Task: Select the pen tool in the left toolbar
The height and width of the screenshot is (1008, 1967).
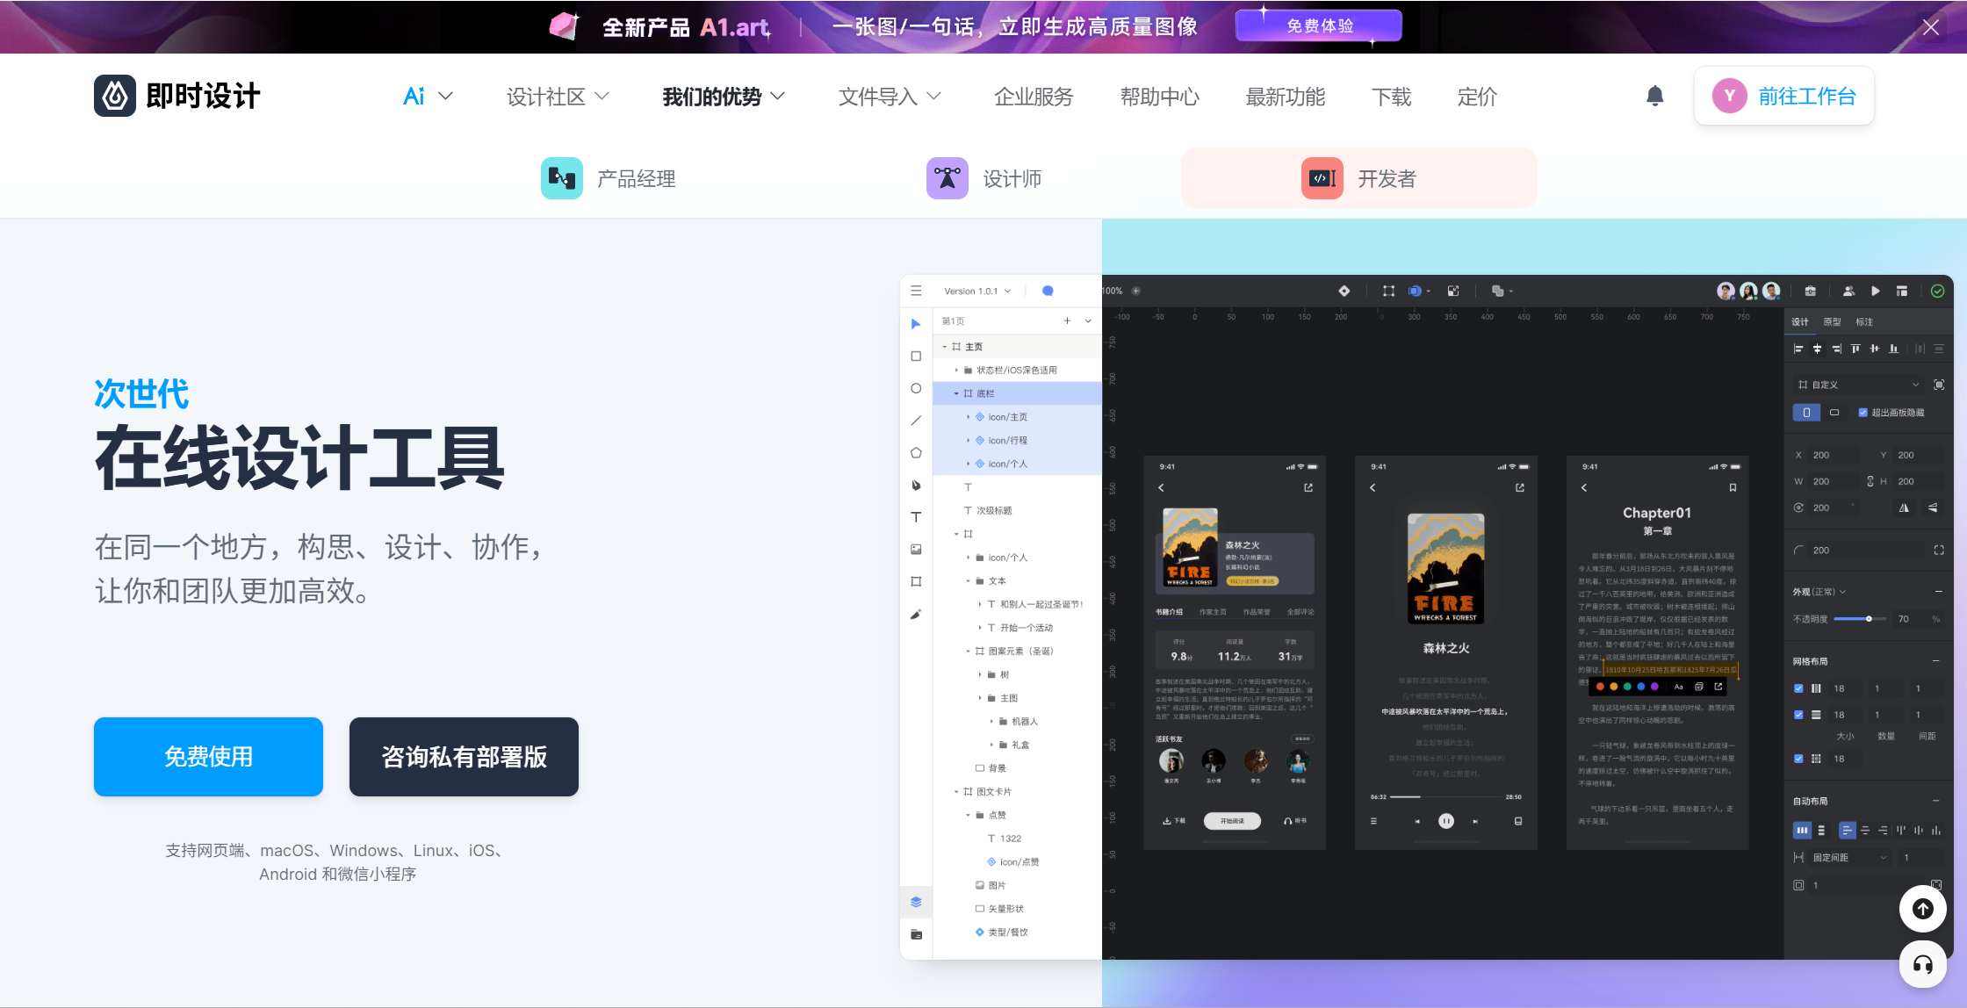Action: click(916, 485)
